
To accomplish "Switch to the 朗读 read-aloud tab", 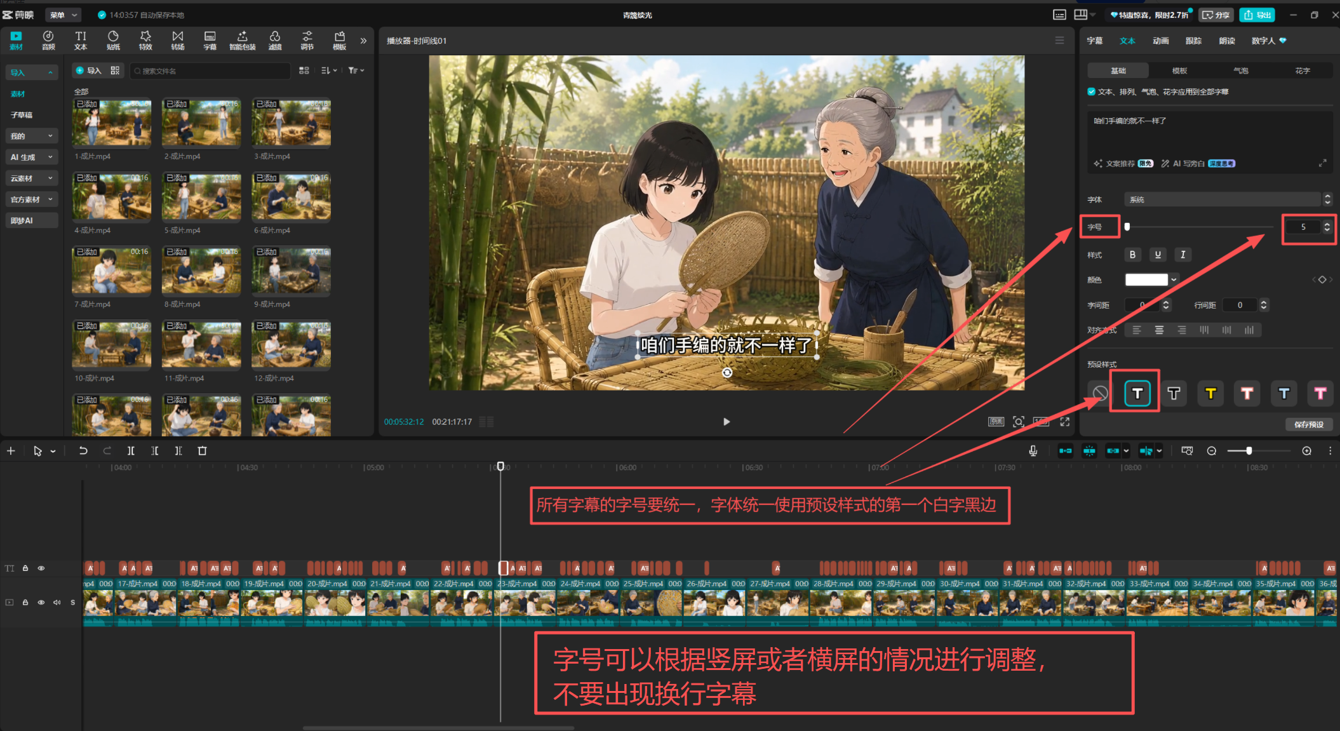I will tap(1226, 41).
